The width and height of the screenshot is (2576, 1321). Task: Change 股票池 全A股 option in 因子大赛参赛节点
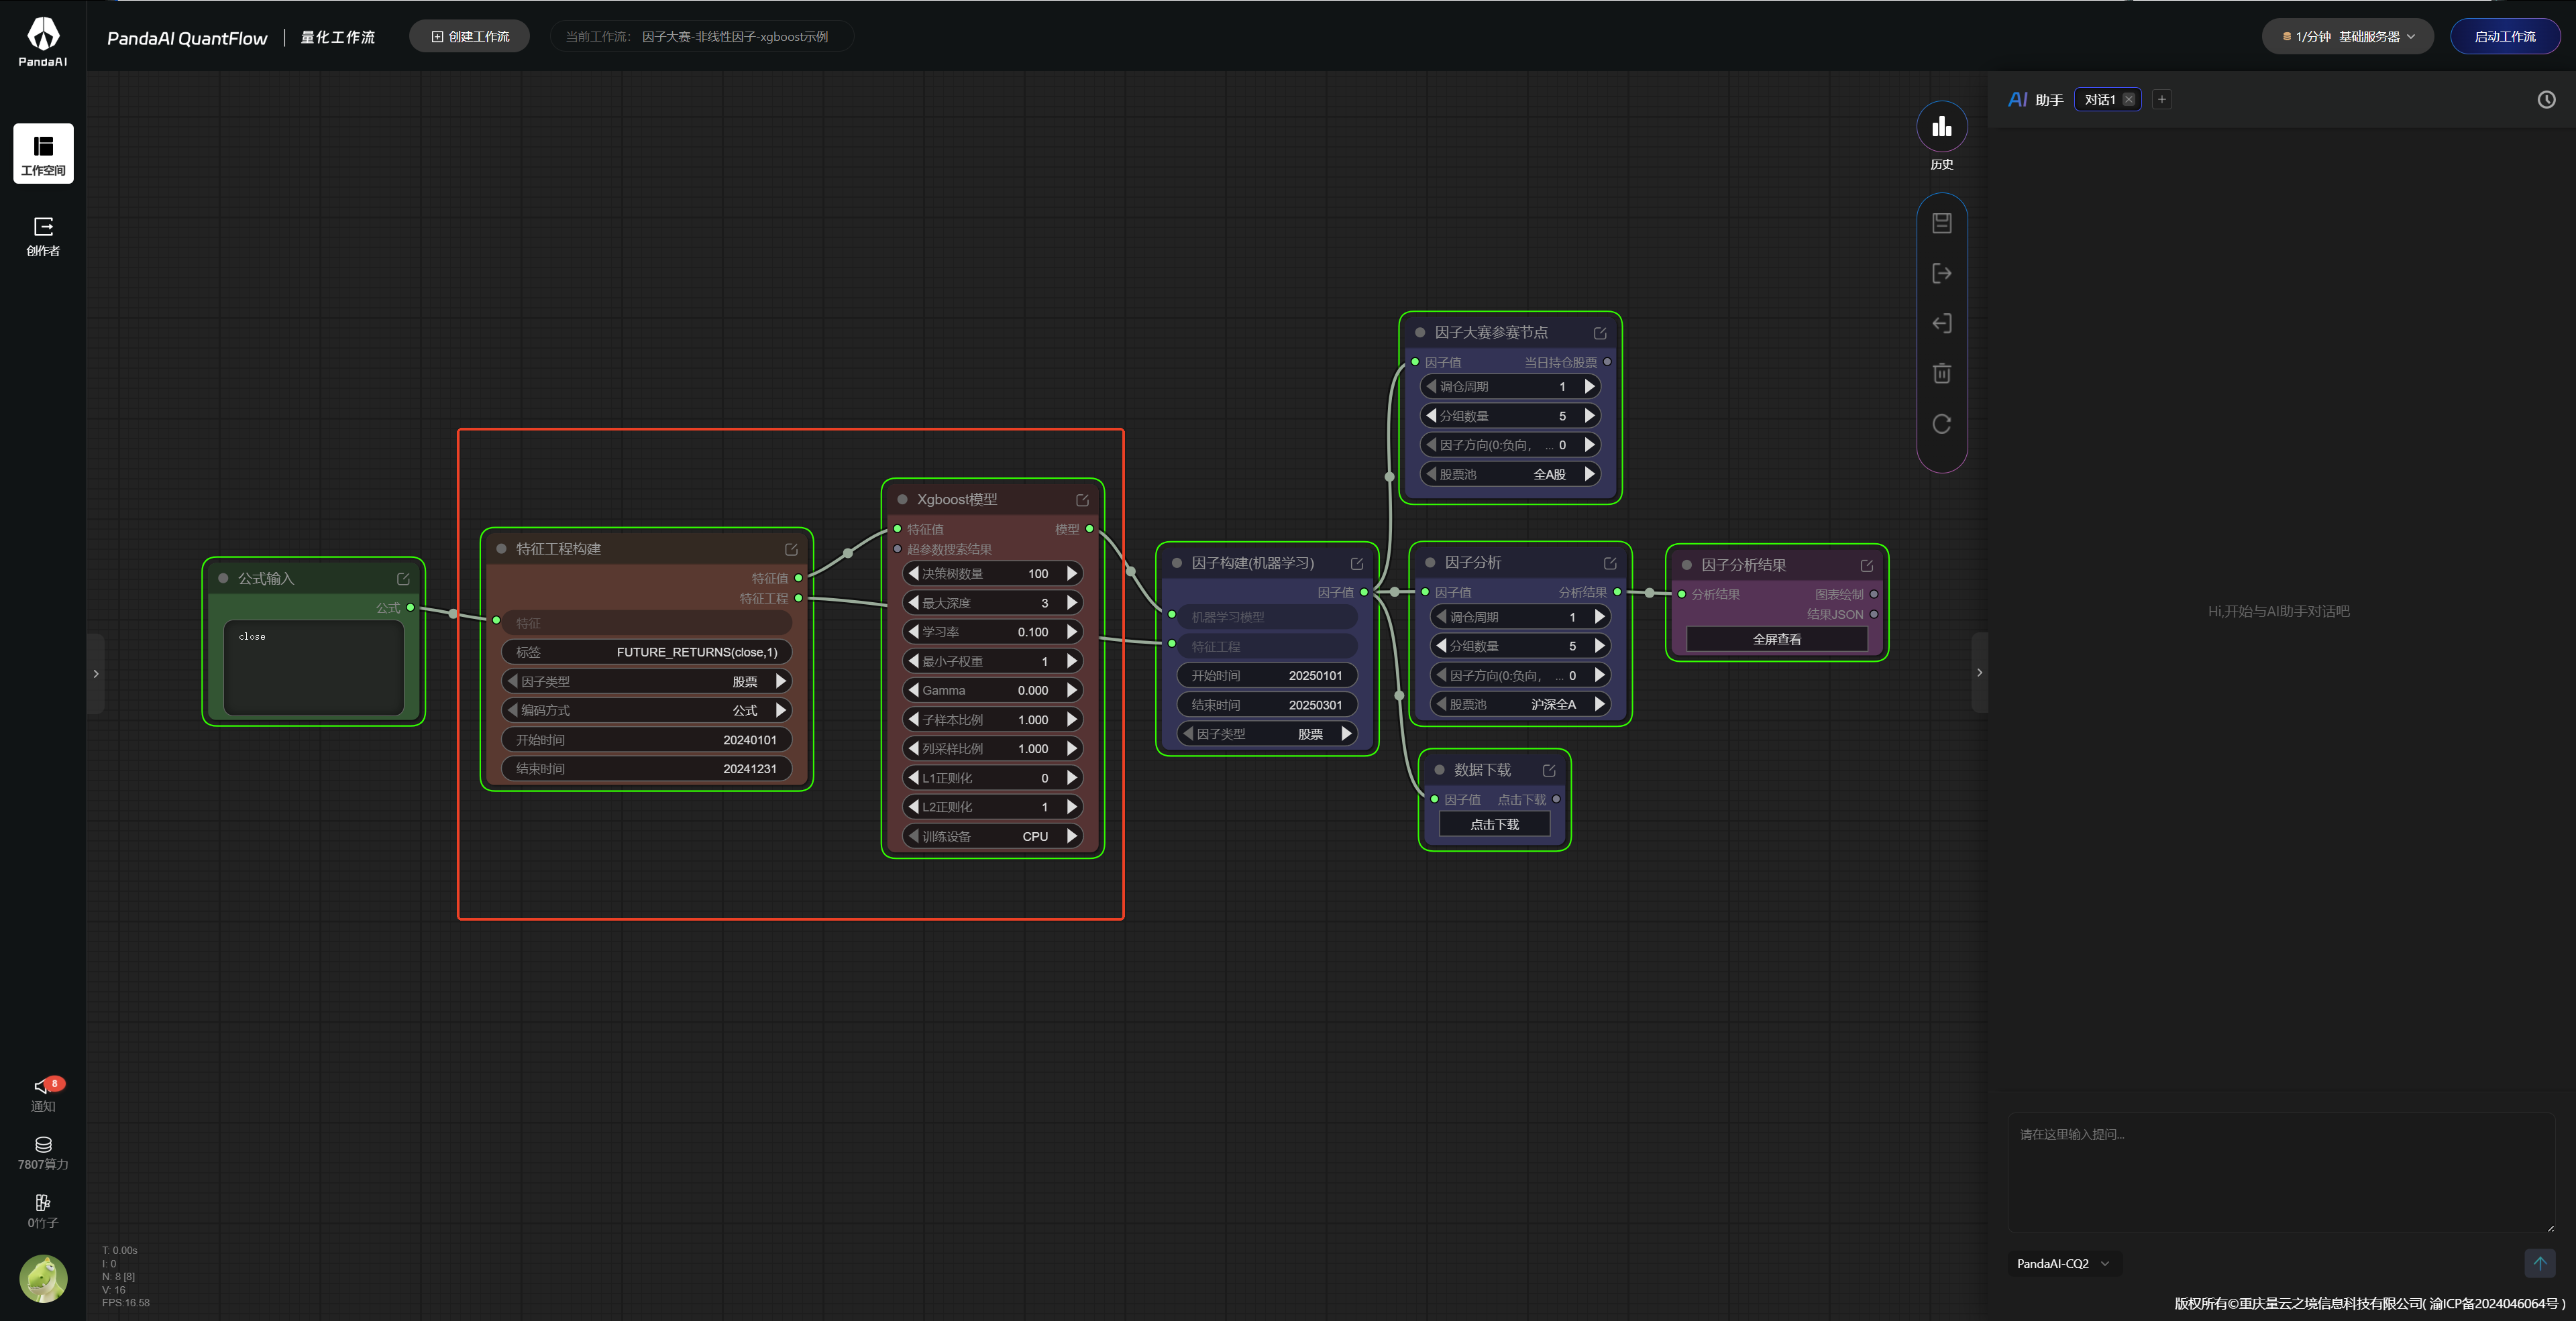pos(1510,475)
